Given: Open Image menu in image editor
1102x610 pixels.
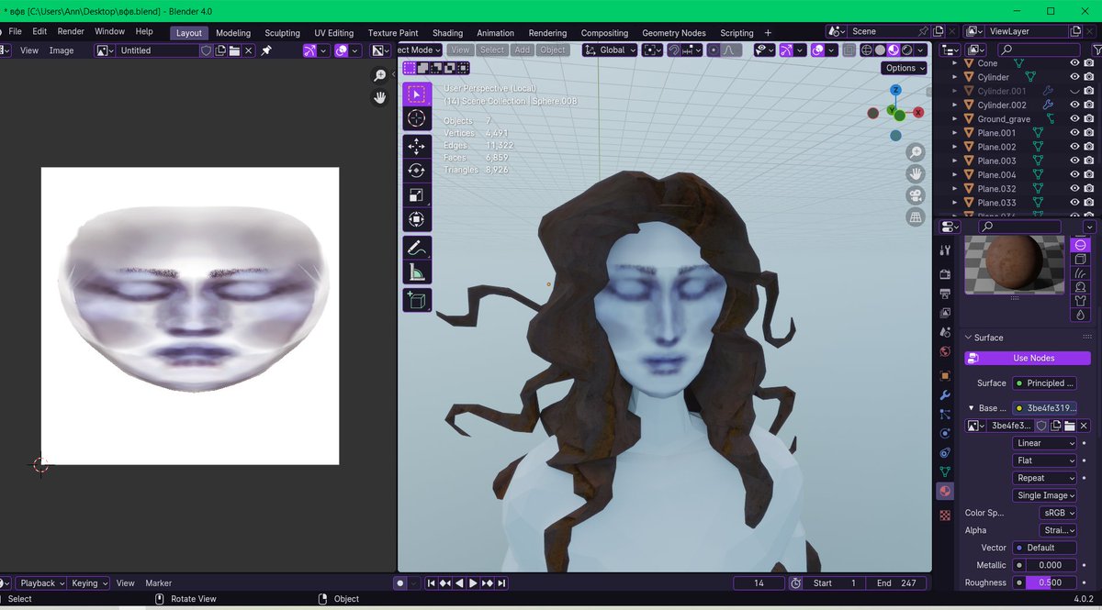Looking at the screenshot, I should pos(62,50).
